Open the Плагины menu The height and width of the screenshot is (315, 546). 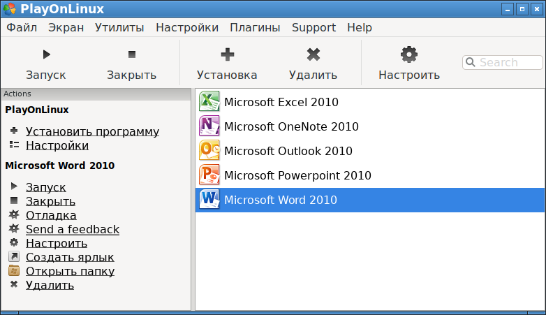(x=255, y=27)
